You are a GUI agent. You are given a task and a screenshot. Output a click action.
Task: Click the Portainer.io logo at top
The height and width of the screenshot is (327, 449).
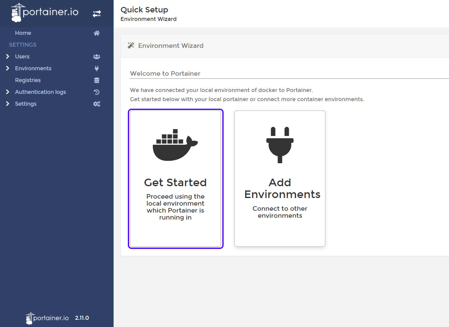coord(45,13)
